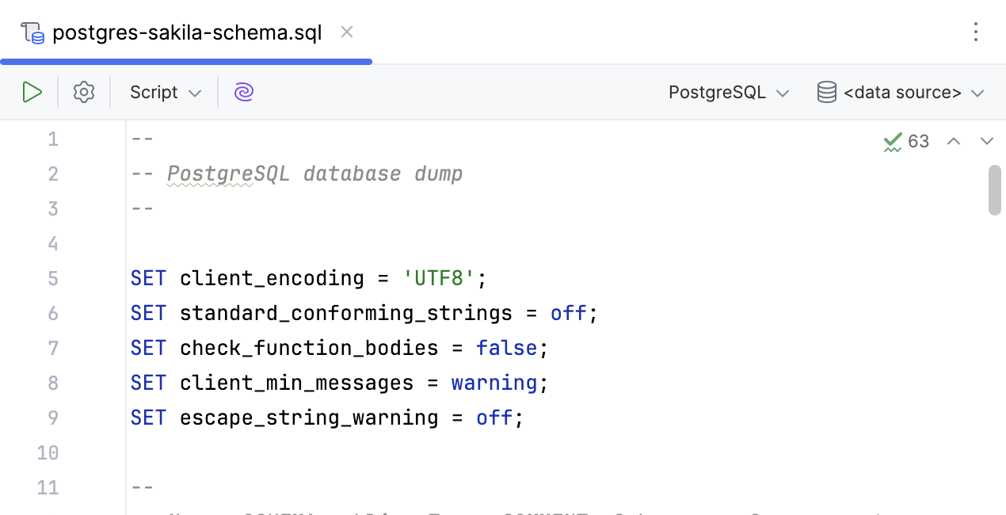1006x515 pixels.
Task: Open the execution settings gear icon
Action: (83, 92)
